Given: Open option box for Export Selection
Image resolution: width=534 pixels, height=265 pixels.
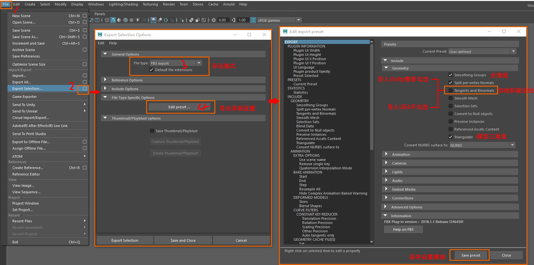Looking at the screenshot, I should pos(85,88).
